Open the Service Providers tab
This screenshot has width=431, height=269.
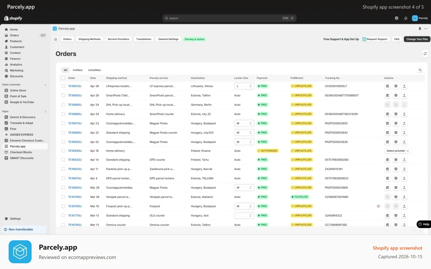tap(119, 39)
